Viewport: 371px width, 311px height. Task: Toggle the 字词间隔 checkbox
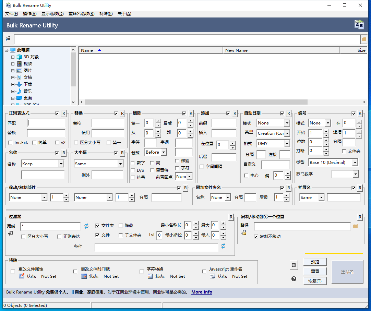[x=202, y=167]
